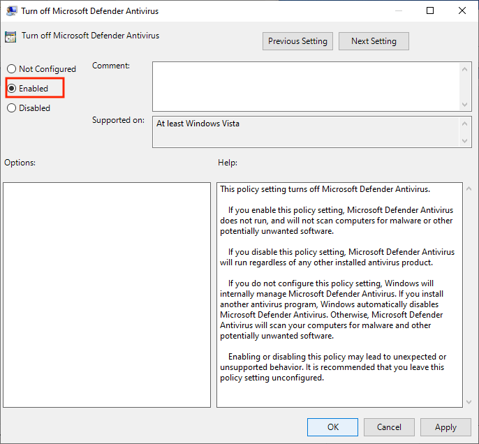Click inside the Comment text box
This screenshot has height=444, width=479.
(306, 87)
